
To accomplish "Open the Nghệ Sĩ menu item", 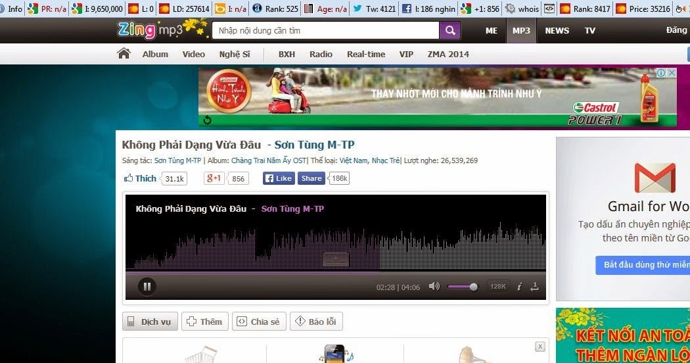I will pos(235,54).
